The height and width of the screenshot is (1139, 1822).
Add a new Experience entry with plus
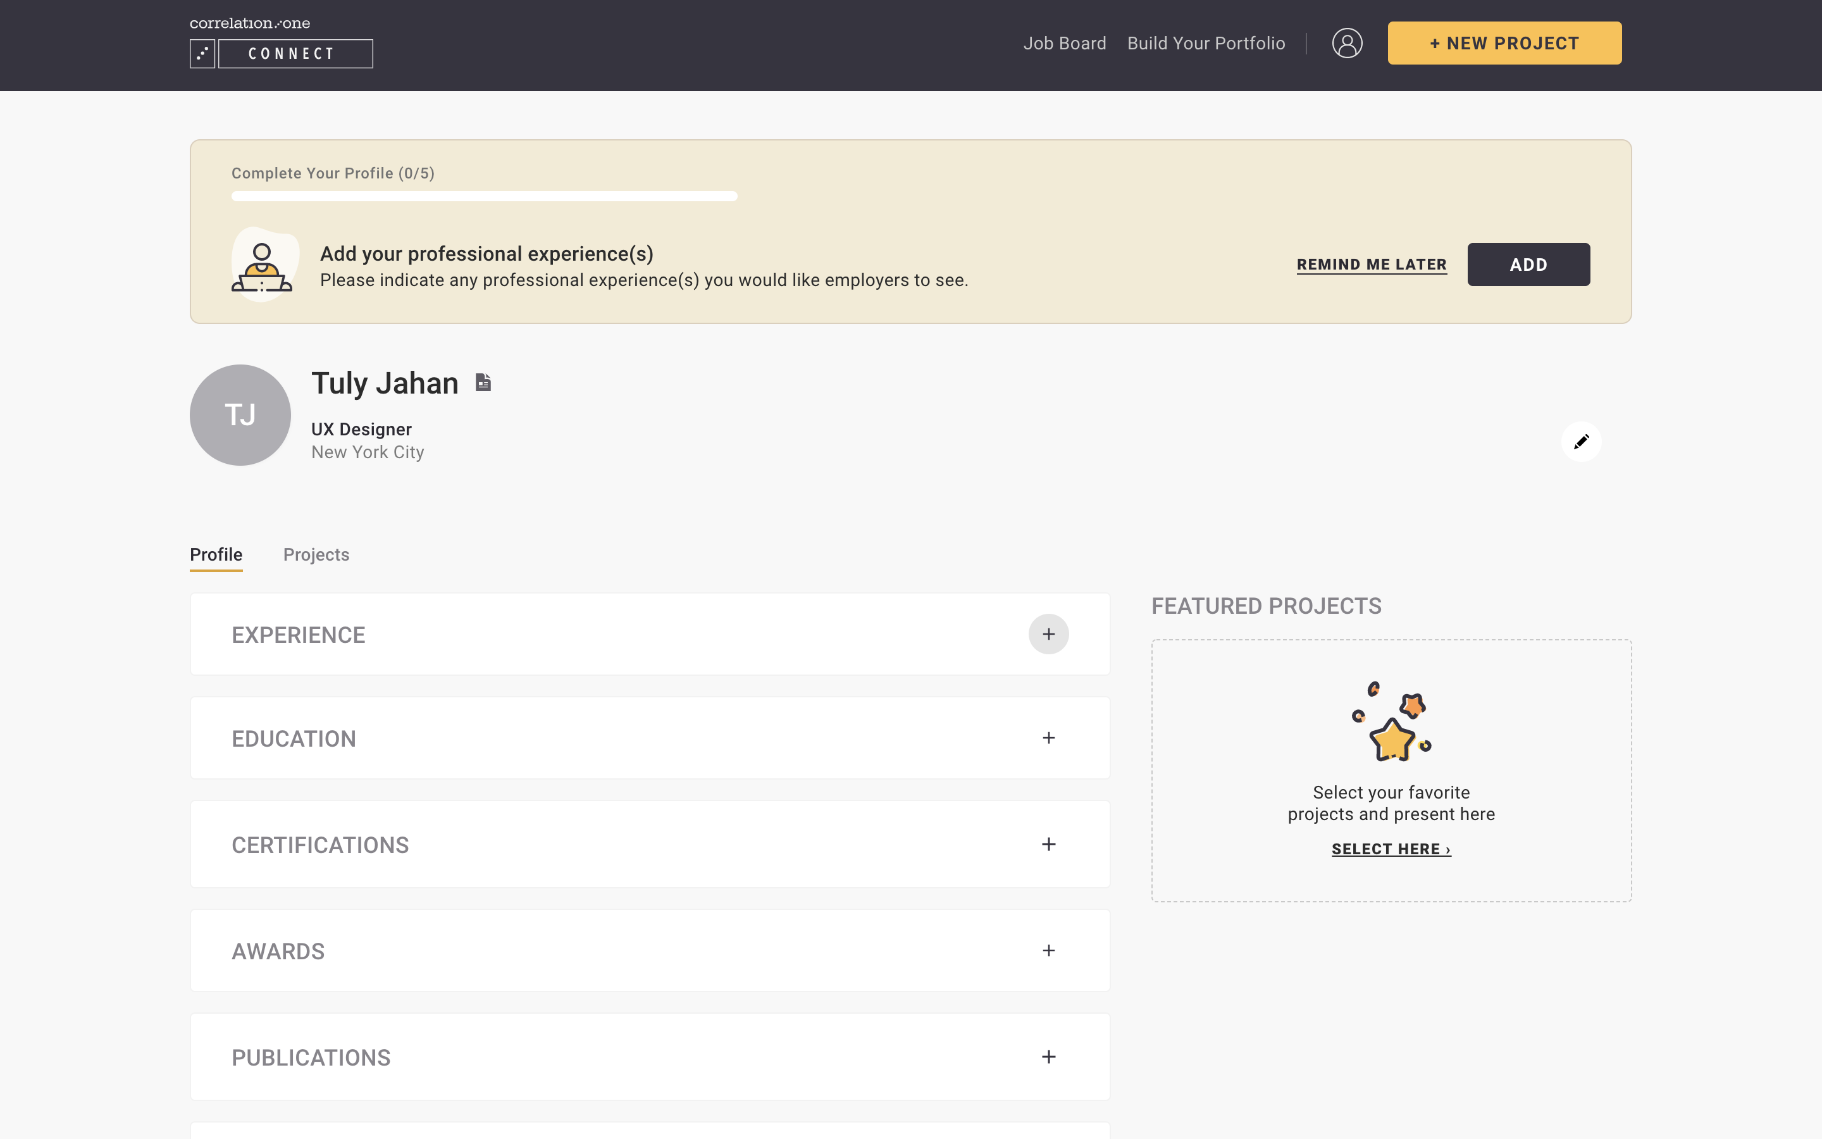[x=1048, y=634]
